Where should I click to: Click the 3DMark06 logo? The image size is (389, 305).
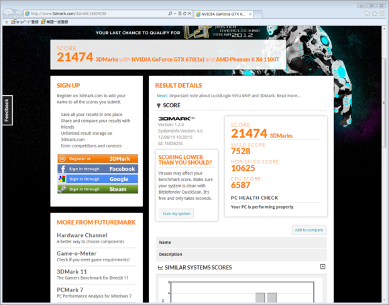pyautogui.click(x=176, y=119)
